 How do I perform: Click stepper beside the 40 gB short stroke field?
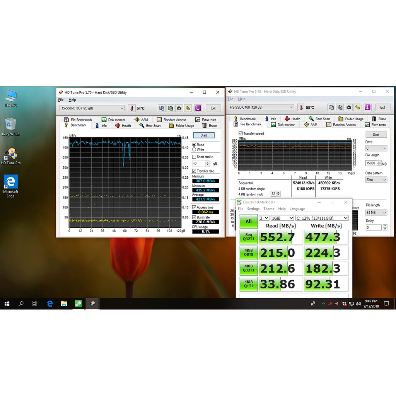[208, 164]
